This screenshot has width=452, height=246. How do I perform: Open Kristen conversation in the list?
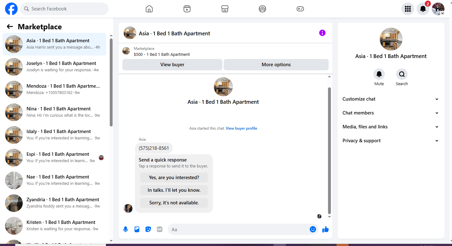point(55,226)
